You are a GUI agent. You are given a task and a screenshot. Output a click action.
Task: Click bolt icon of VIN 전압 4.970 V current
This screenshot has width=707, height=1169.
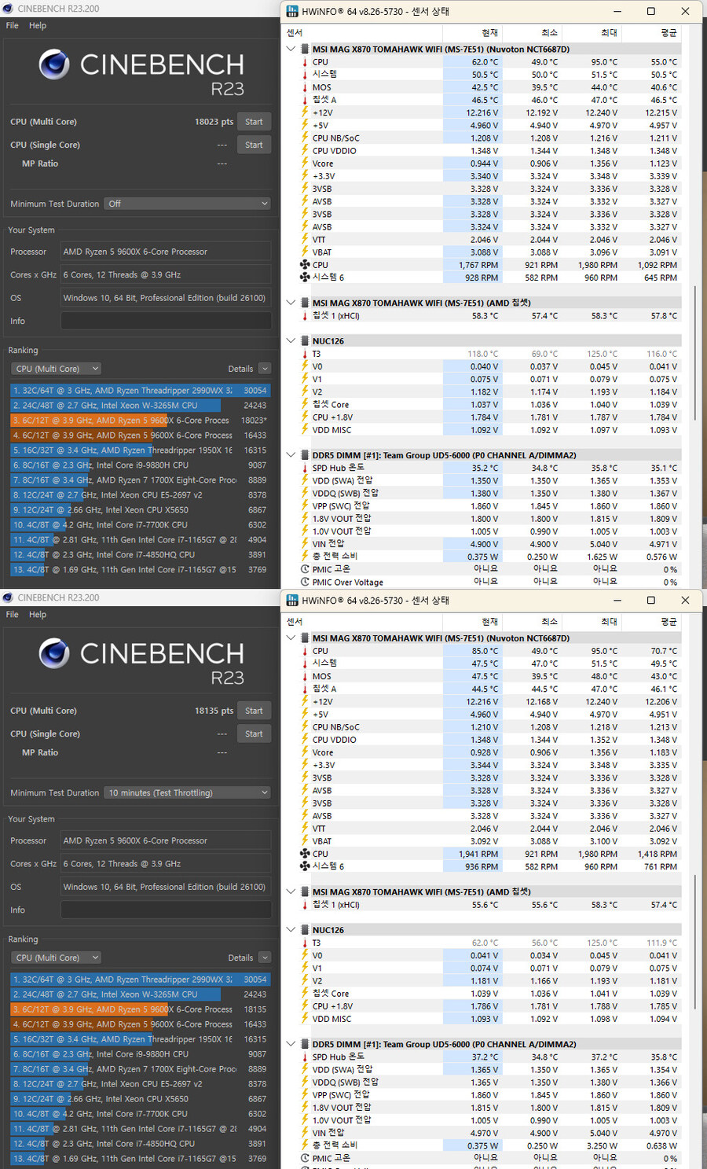305,1133
